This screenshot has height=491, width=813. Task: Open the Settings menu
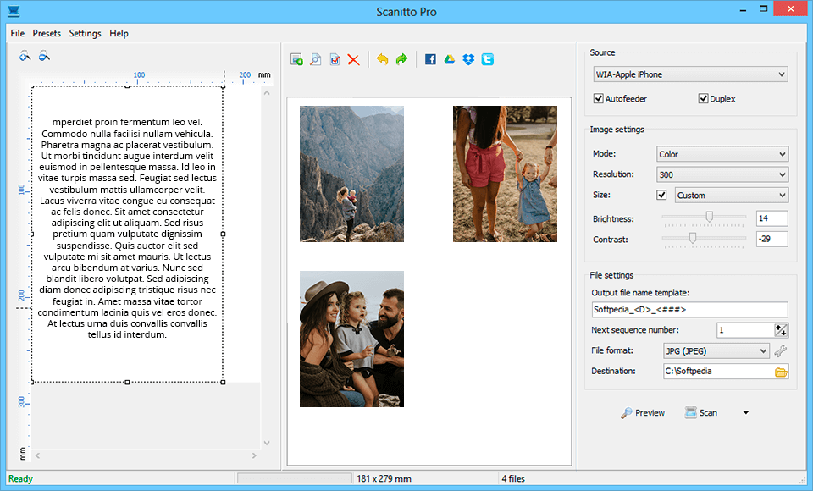click(85, 33)
